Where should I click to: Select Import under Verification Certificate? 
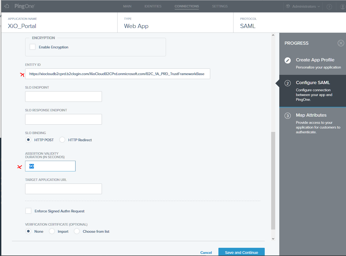coord(52,231)
